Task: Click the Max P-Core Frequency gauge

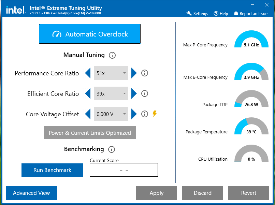Action: (251, 39)
